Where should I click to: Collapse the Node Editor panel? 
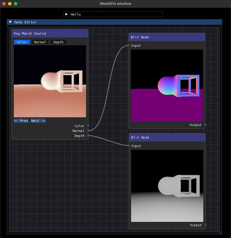10,22
